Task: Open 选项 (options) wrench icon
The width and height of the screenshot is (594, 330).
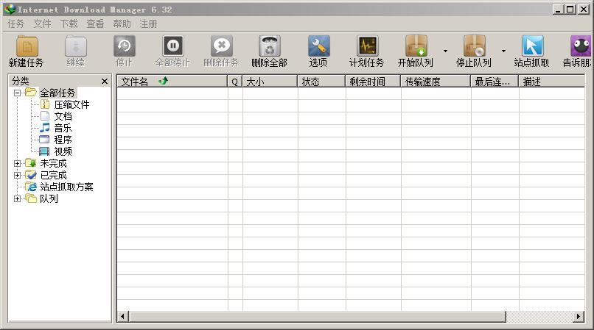Action: click(318, 46)
